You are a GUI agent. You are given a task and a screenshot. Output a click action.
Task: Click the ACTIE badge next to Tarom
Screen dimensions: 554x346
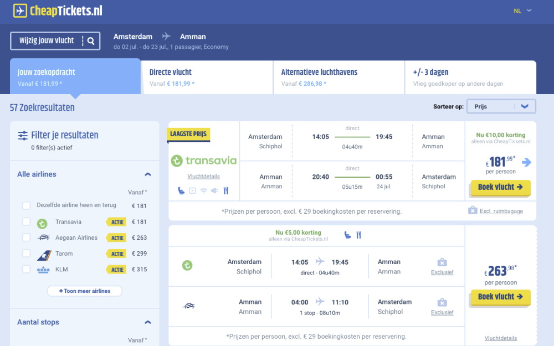pos(116,254)
